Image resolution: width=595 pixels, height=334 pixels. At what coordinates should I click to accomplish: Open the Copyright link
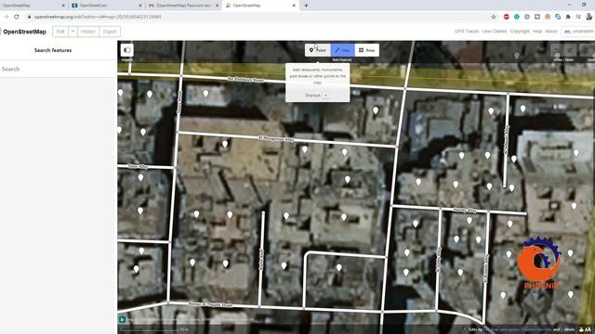520,32
